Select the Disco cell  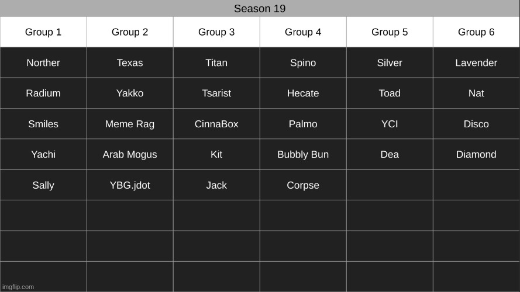pyautogui.click(x=476, y=124)
